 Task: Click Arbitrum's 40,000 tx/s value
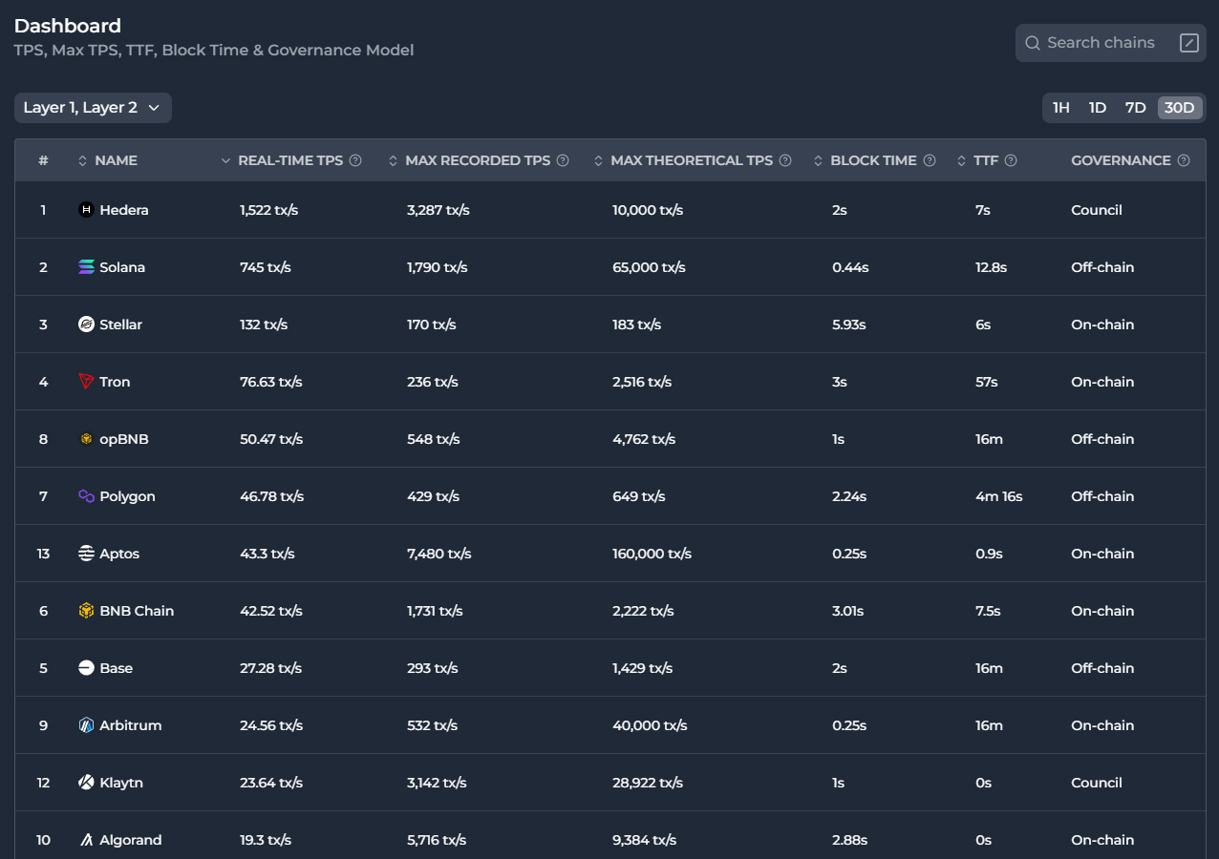[x=650, y=725]
